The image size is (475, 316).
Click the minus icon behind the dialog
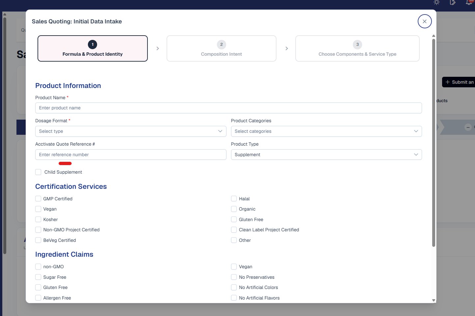pos(468,127)
